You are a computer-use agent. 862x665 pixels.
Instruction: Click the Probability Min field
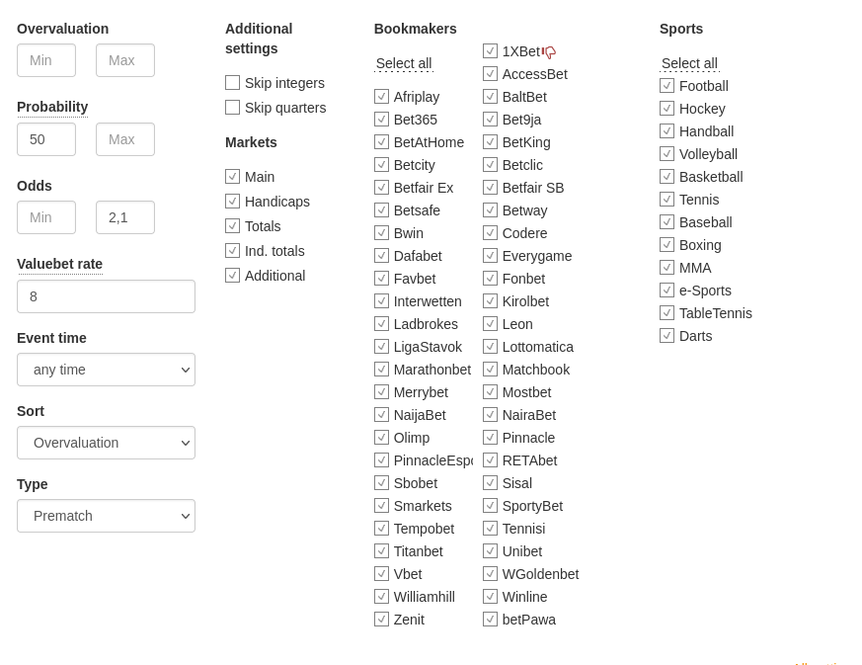[x=46, y=139]
